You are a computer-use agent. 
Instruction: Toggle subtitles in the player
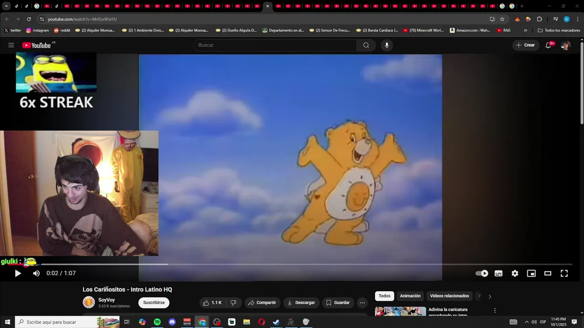pos(499,273)
